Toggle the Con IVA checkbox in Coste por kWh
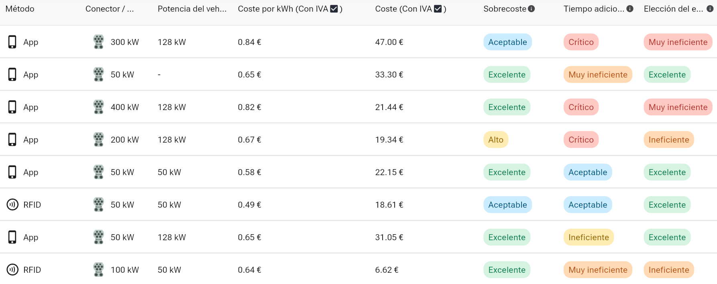717x284 pixels. [334, 9]
